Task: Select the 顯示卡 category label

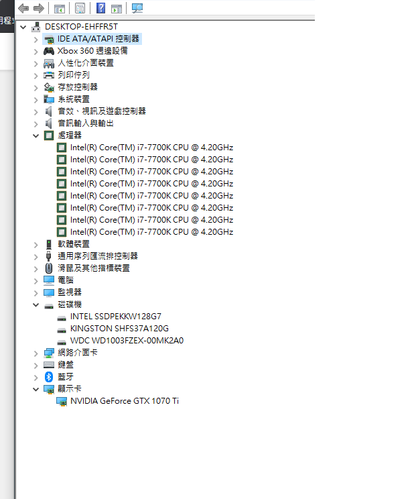Action: point(70,389)
